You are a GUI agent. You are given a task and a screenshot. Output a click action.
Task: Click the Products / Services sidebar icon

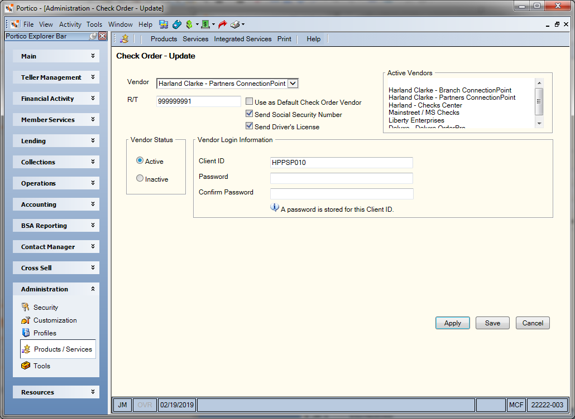point(26,349)
